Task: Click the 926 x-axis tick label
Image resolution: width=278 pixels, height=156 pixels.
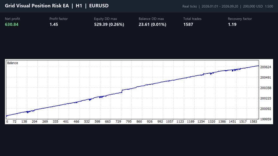Action: [150, 122]
